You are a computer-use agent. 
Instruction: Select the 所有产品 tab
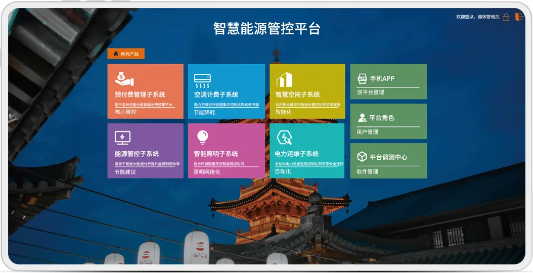[126, 54]
